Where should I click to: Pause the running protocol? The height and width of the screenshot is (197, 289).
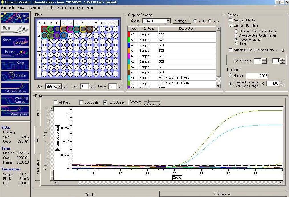pos(15,53)
